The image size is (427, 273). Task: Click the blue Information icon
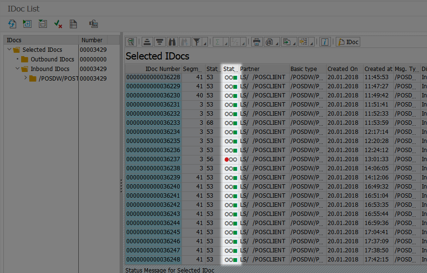pos(325,42)
